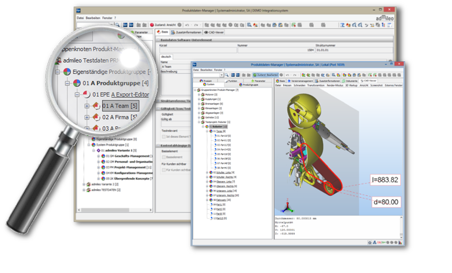Select 07 Unterarm_Rechts tree item
This screenshot has width=452, height=273.
(x=226, y=195)
